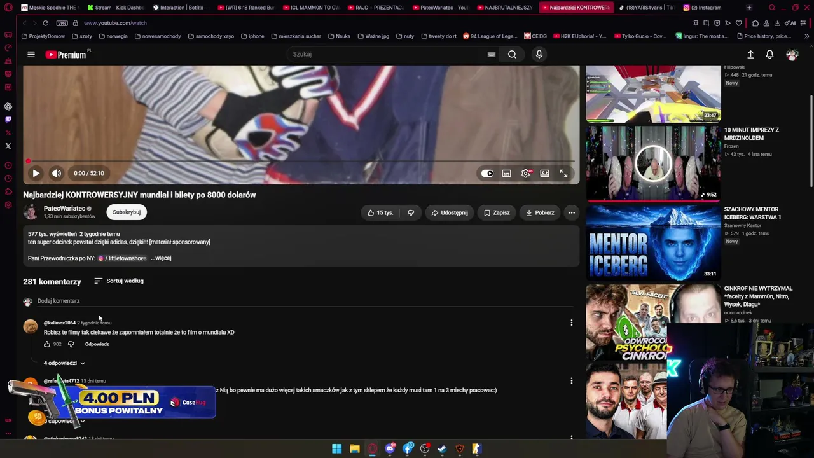Reload the page with the refresh icon

point(46,23)
